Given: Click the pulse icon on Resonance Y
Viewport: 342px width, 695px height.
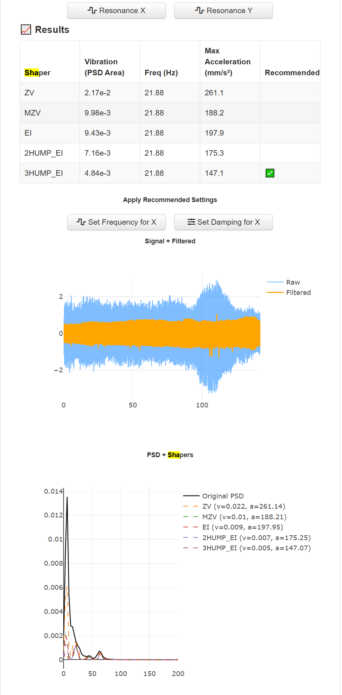Looking at the screenshot, I should (x=199, y=10).
